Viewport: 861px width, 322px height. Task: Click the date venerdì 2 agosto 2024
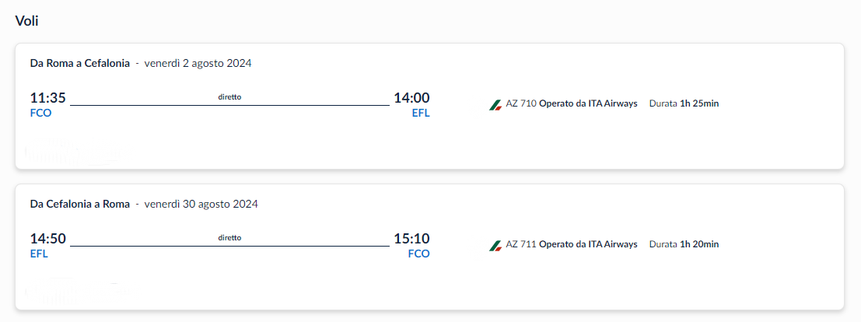tap(198, 63)
